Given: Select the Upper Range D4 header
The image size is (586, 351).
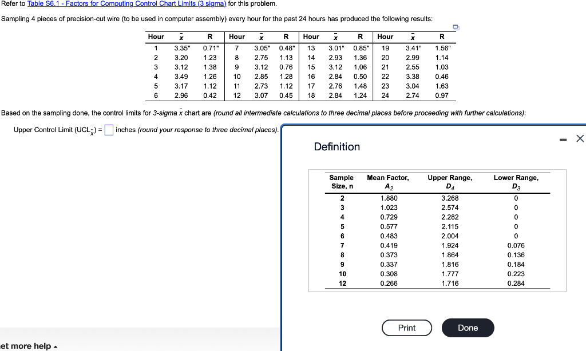Looking at the screenshot, I should [x=451, y=181].
